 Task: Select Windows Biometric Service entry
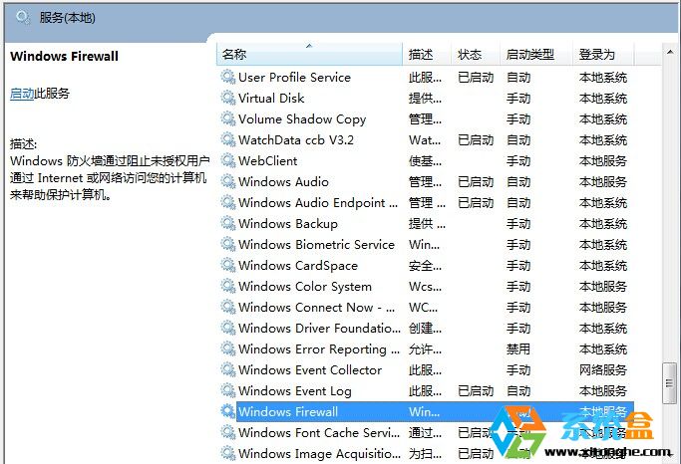point(316,245)
